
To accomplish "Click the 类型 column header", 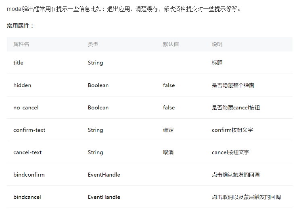I will click(93, 44).
